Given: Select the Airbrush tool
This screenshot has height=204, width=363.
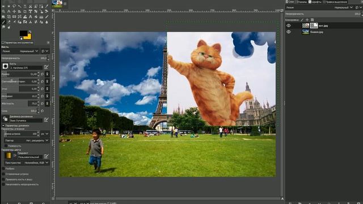Looking at the screenshot, I should tap(14, 22).
